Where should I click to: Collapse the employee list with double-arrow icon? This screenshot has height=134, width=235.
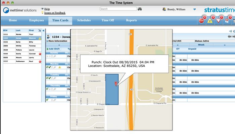[x=43, y=30]
